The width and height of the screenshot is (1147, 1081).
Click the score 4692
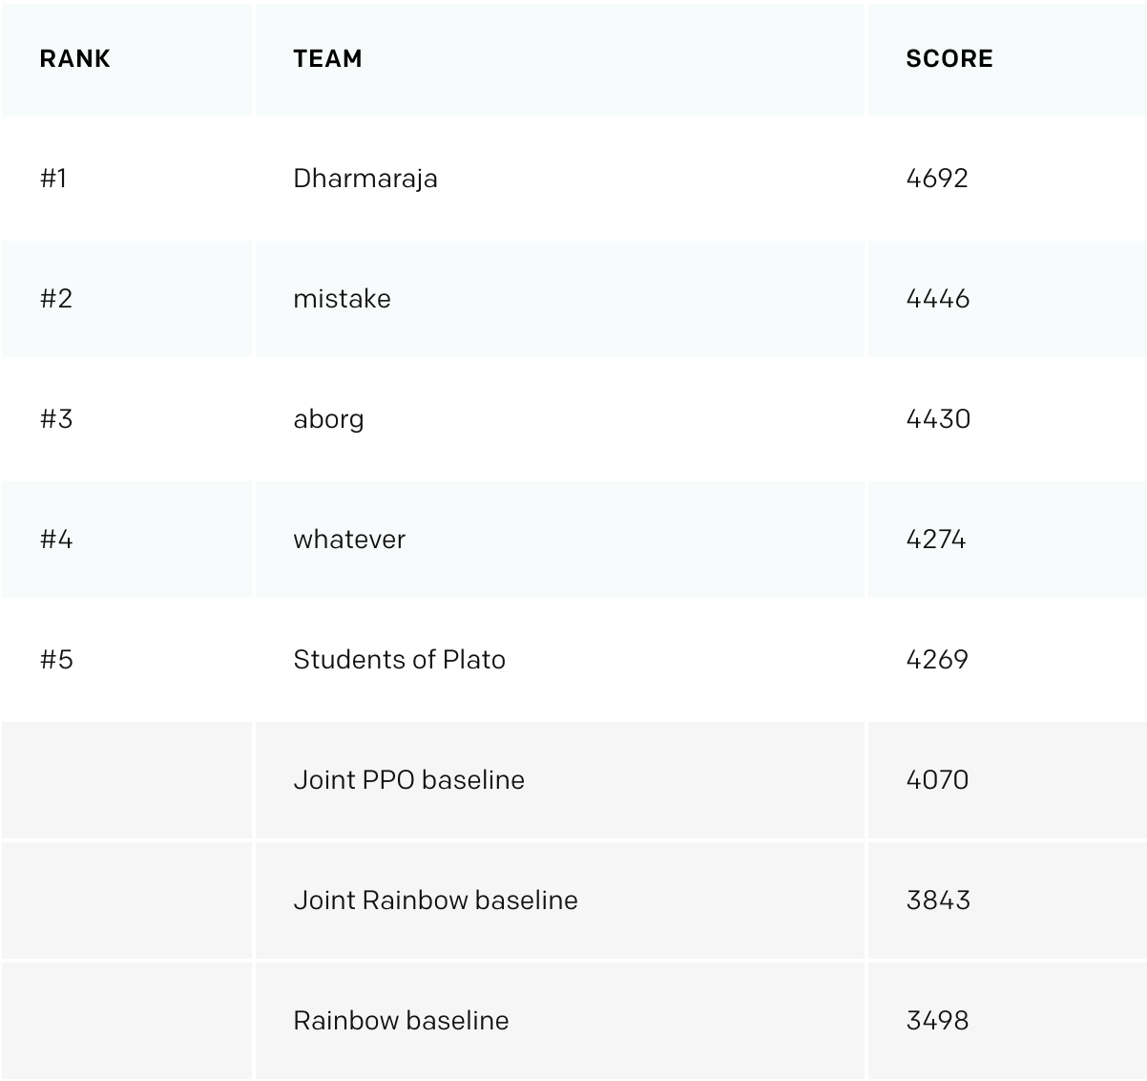click(936, 179)
